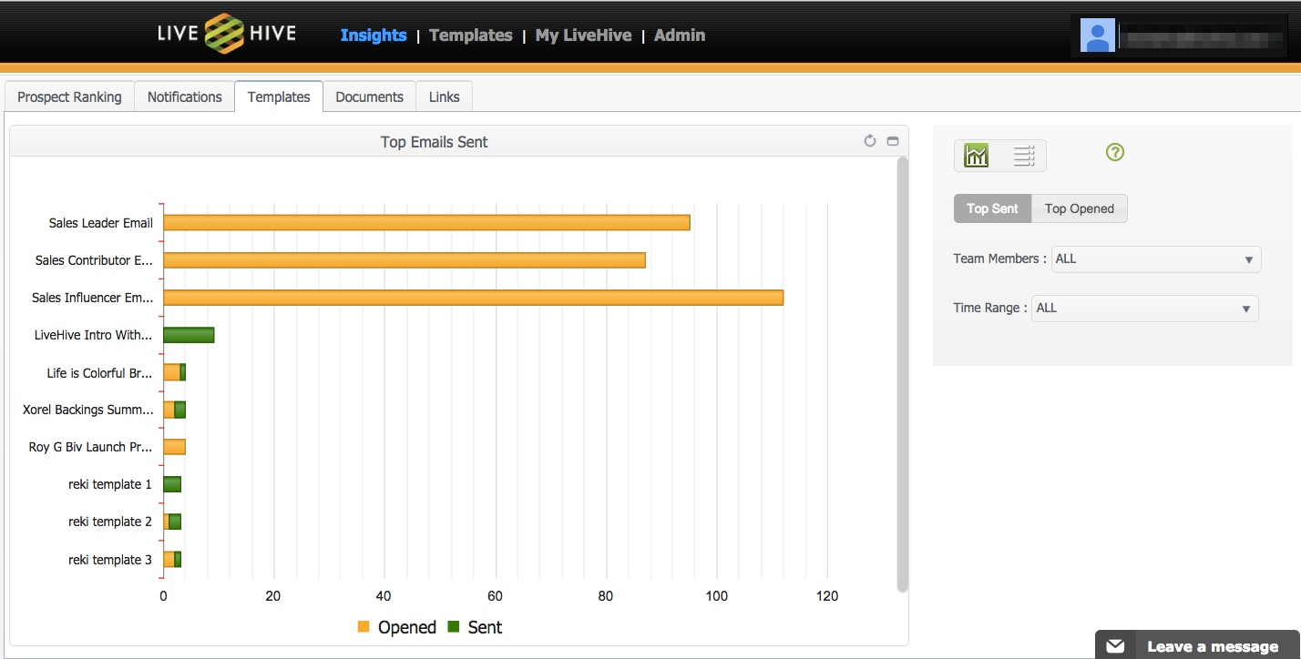This screenshot has height=659, width=1301.
Task: Click the Leave a message button
Action: pyautogui.click(x=1212, y=646)
